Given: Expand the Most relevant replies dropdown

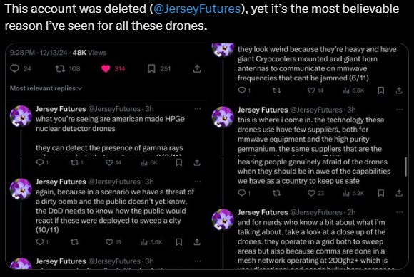Looking at the screenshot, I should click(46, 88).
